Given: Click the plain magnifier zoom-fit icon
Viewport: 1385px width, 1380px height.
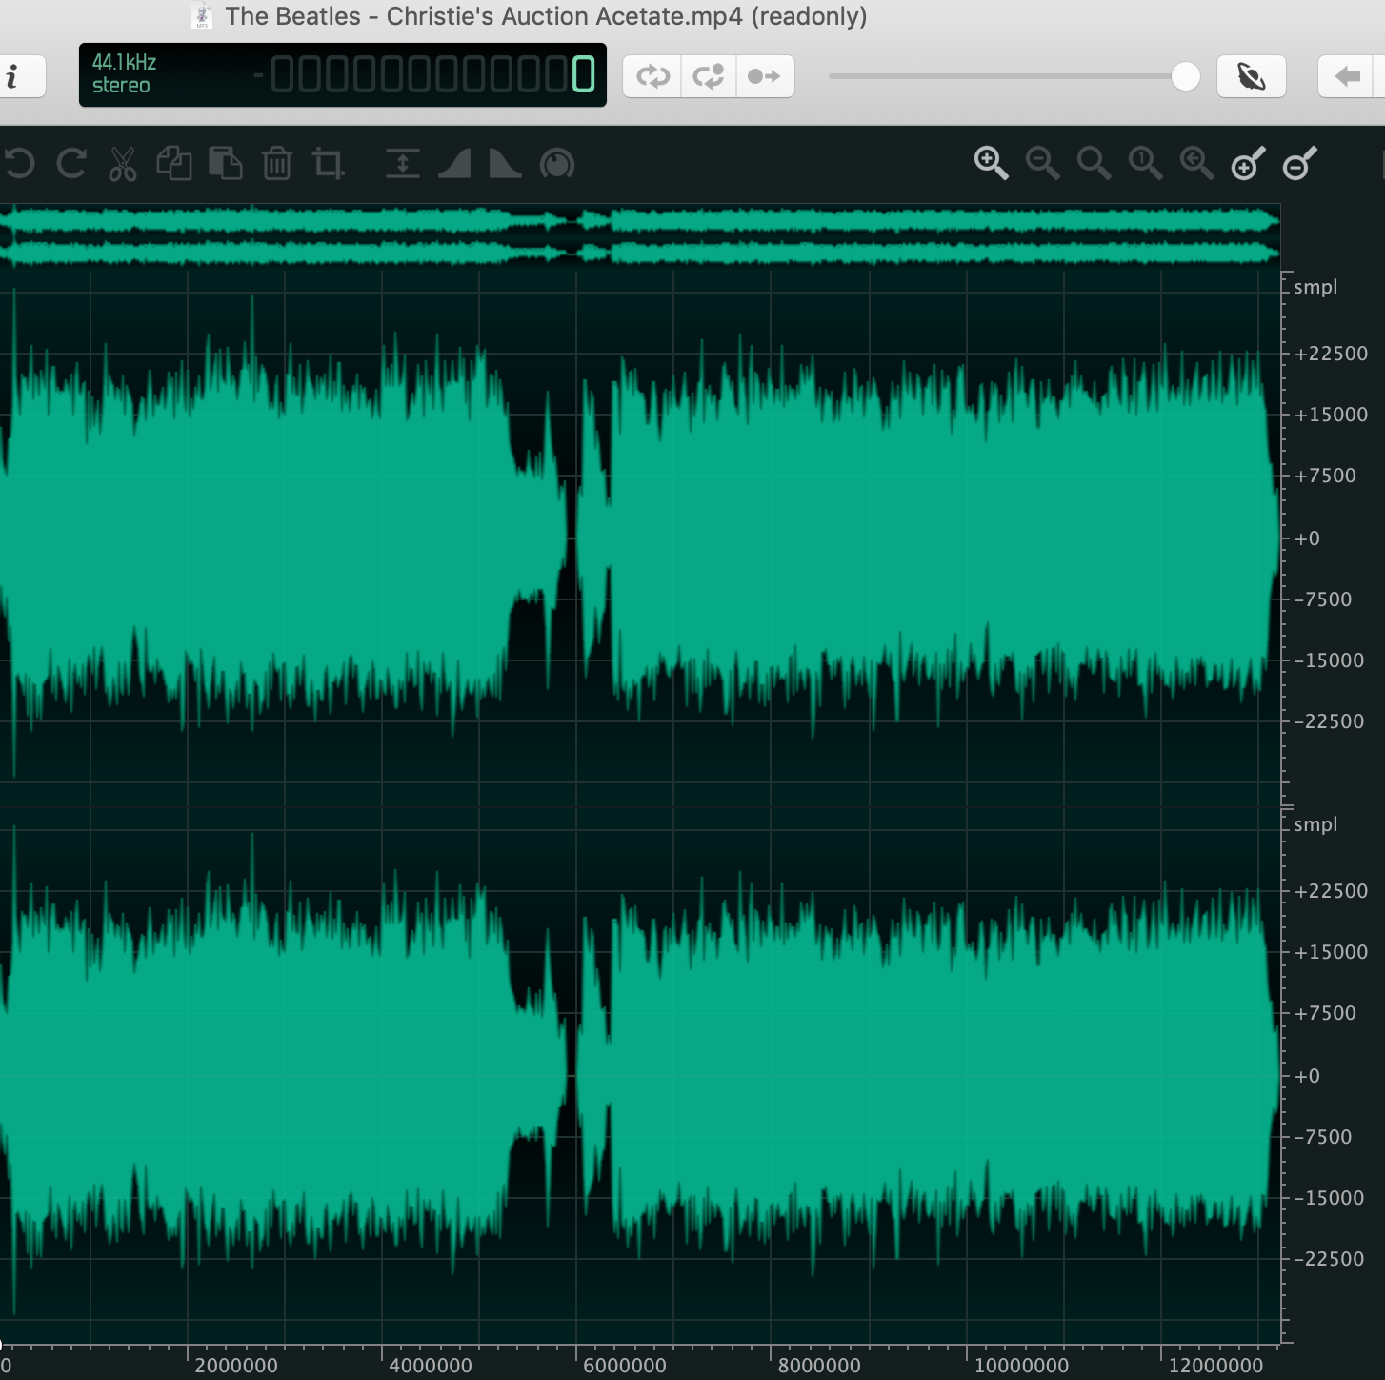Looking at the screenshot, I should pyautogui.click(x=1094, y=164).
